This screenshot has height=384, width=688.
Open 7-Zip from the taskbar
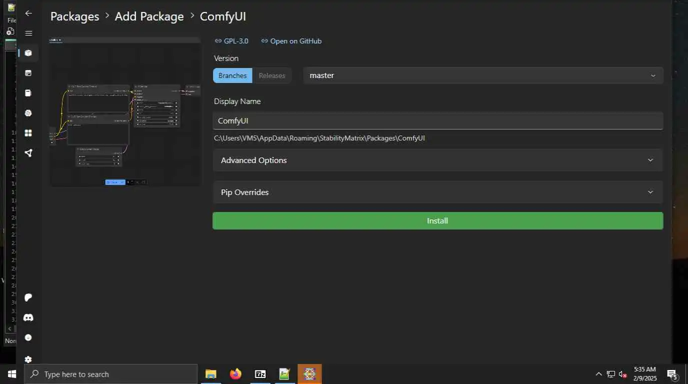click(260, 374)
